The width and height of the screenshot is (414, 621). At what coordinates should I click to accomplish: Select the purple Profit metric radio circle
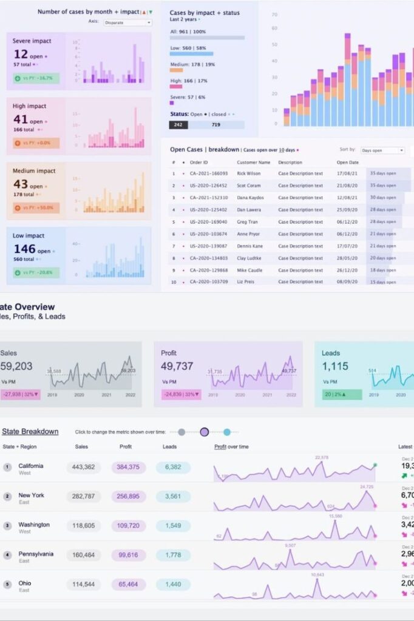(205, 432)
